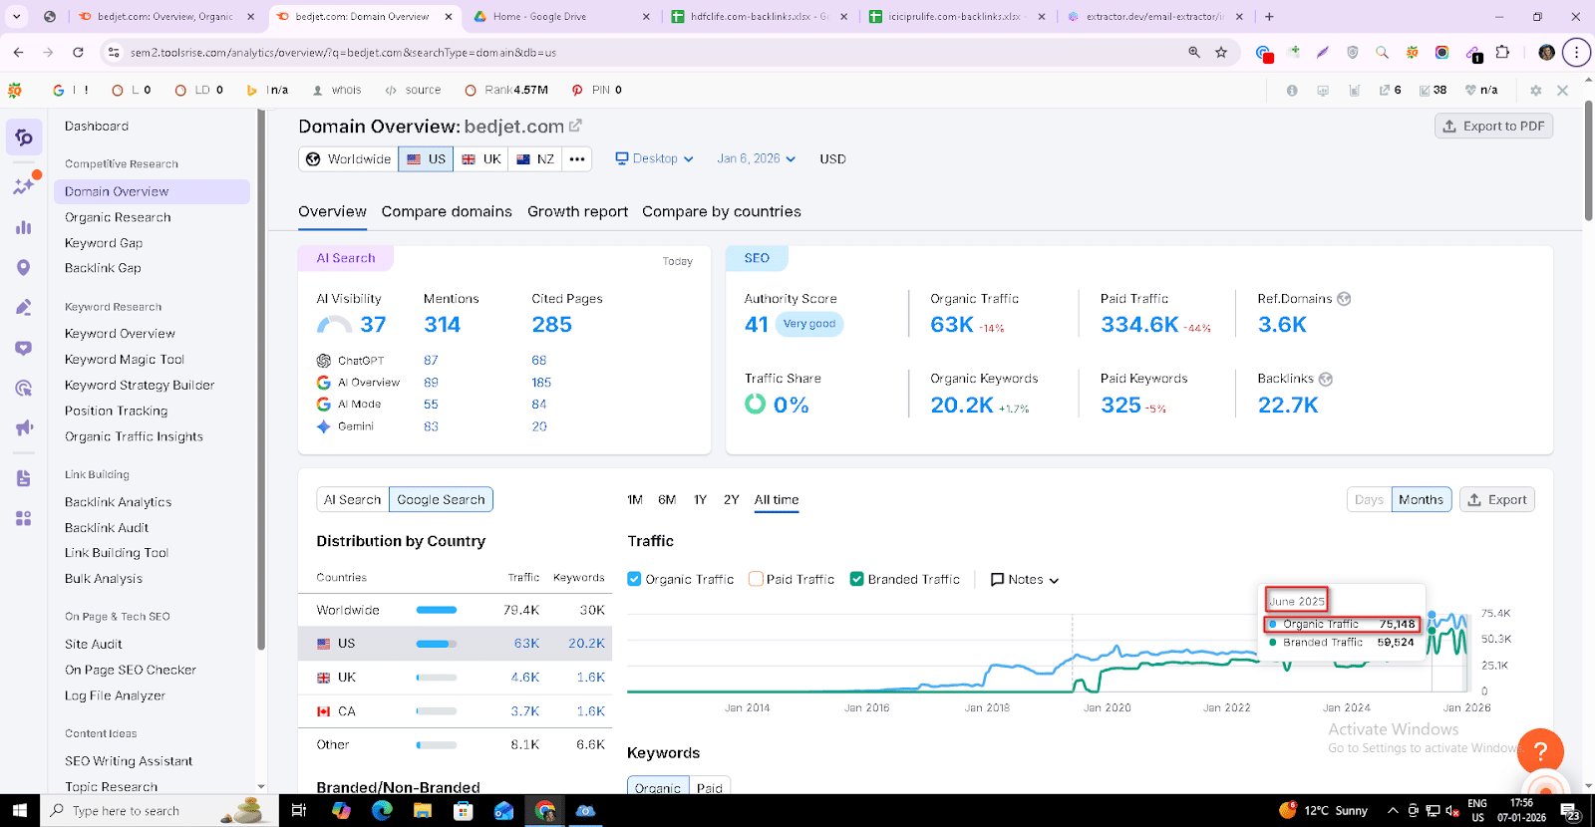Open bedjet.com via the external link icon
This screenshot has height=827, width=1595.
(x=575, y=126)
